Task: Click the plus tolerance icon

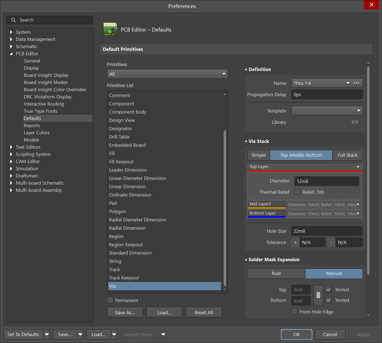Action: [295, 242]
